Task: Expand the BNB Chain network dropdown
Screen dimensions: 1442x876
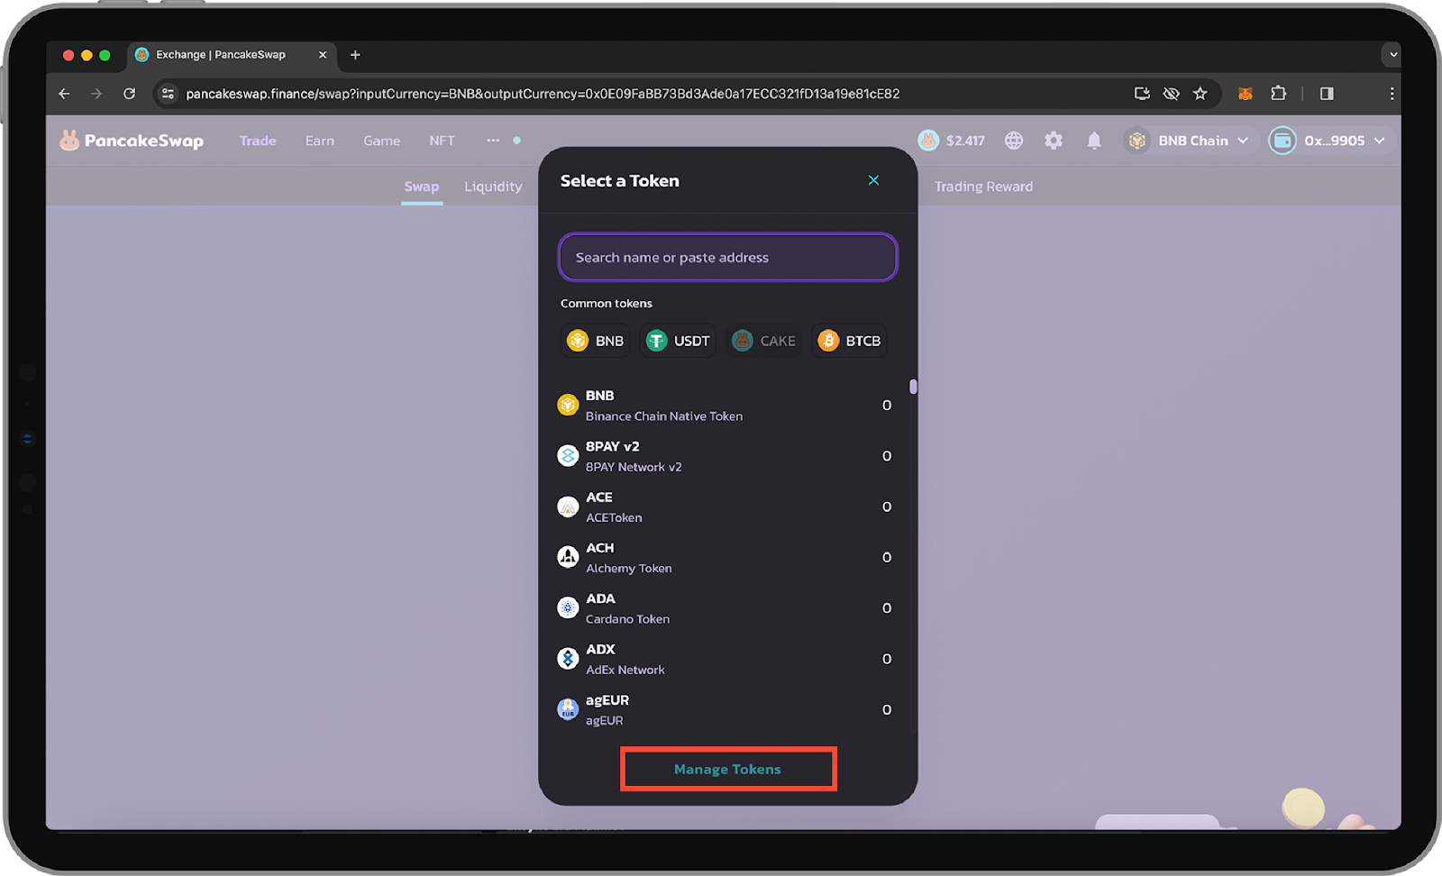Action: (1190, 141)
